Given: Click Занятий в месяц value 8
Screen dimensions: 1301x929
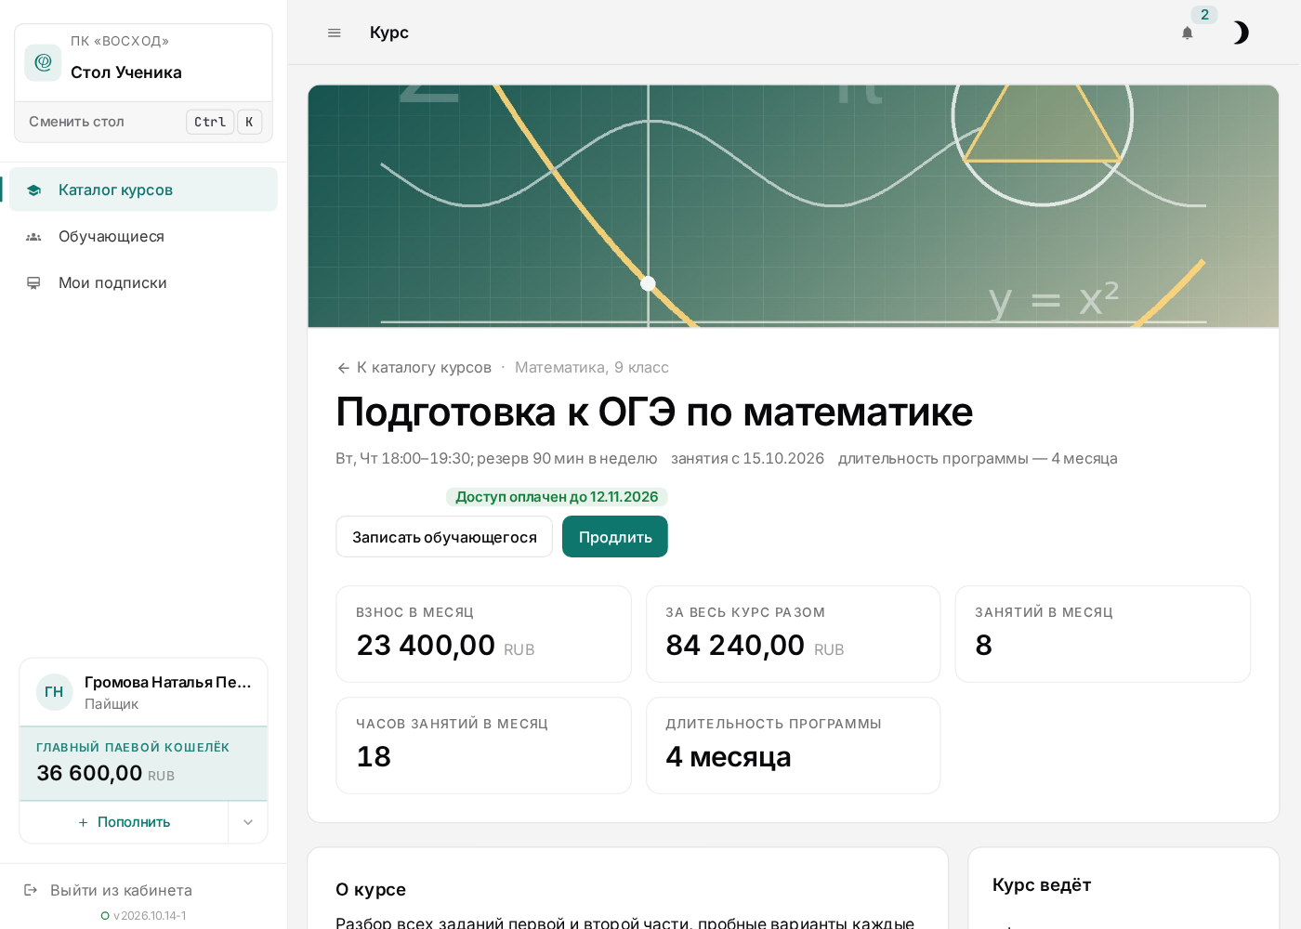Looking at the screenshot, I should (x=984, y=645).
